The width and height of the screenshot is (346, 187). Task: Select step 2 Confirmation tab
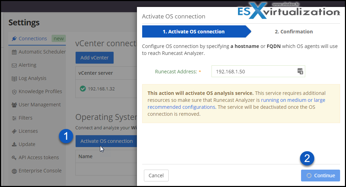294,32
